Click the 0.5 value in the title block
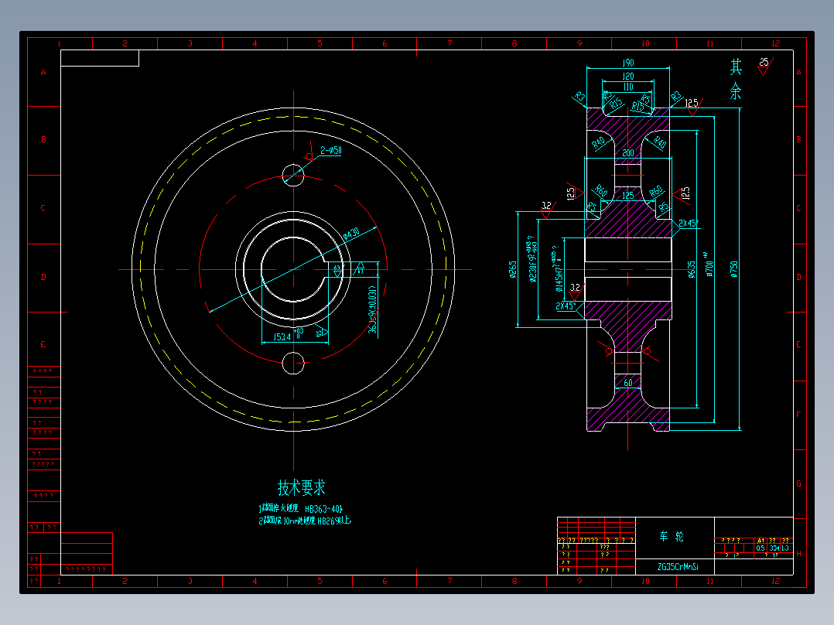 pos(761,548)
